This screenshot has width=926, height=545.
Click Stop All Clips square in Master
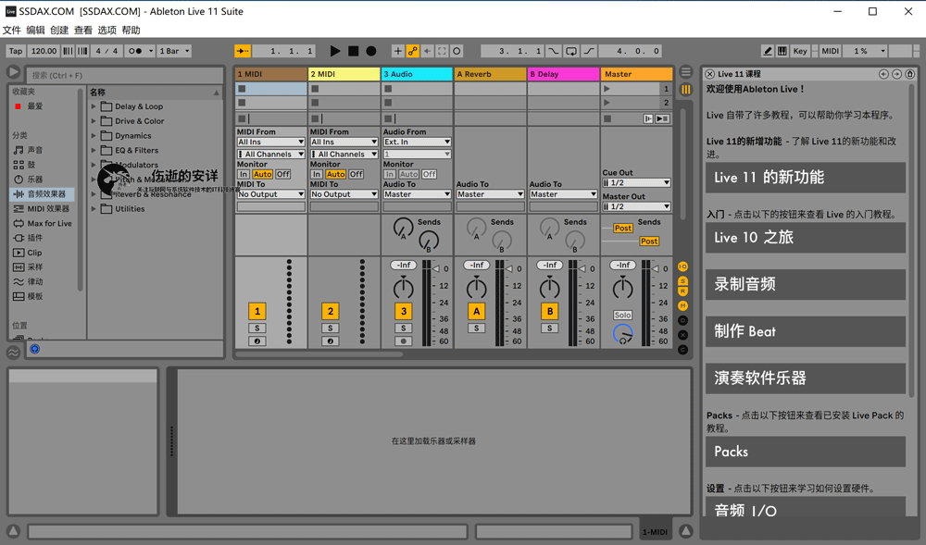(x=607, y=118)
